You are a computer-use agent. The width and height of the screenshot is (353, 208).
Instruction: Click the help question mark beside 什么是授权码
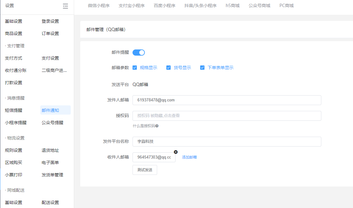157,126
